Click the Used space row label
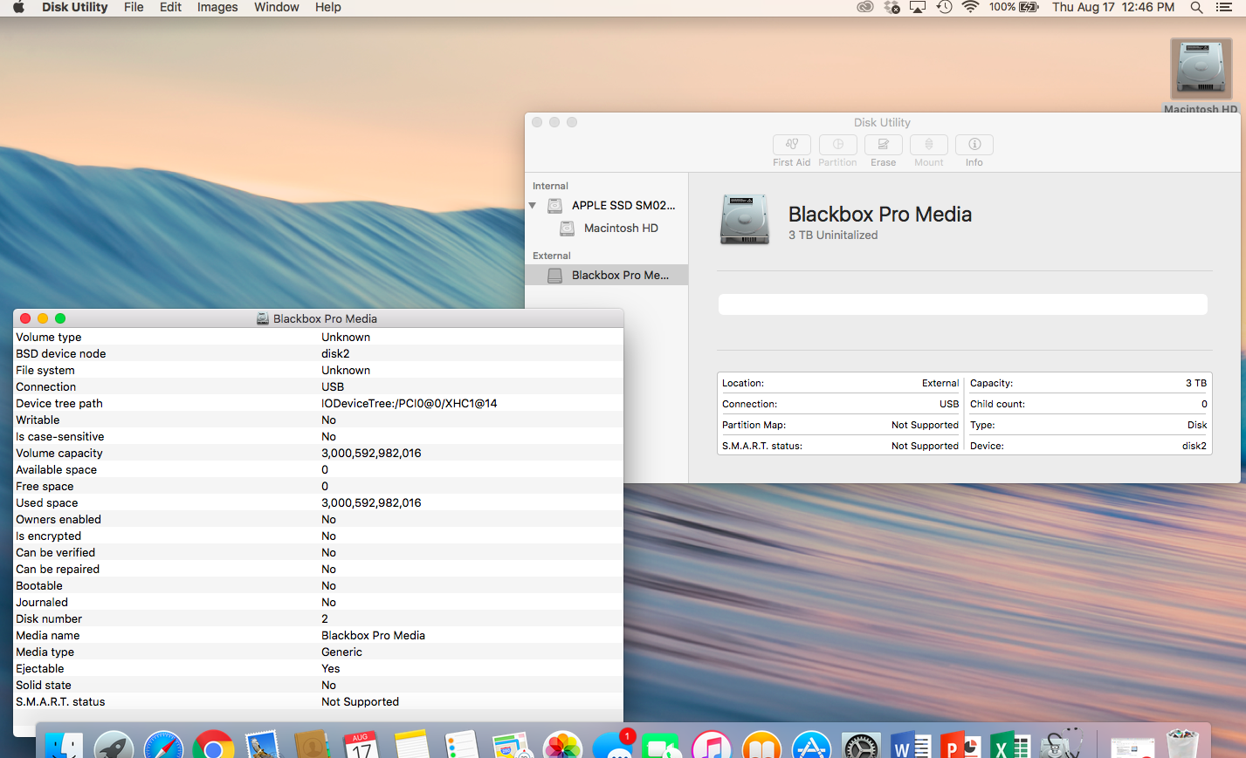1246x758 pixels. [x=47, y=503]
